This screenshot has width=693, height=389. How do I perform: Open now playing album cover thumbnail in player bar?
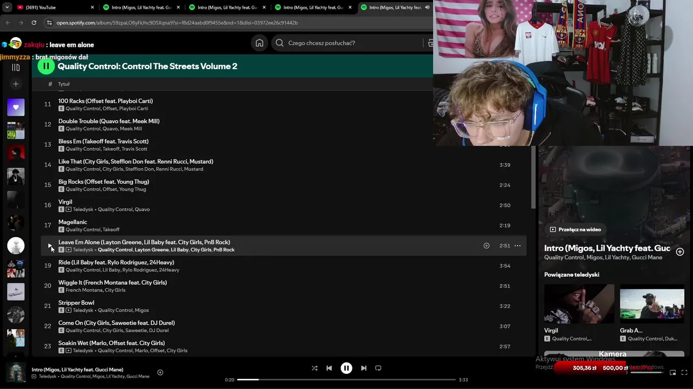(16, 373)
